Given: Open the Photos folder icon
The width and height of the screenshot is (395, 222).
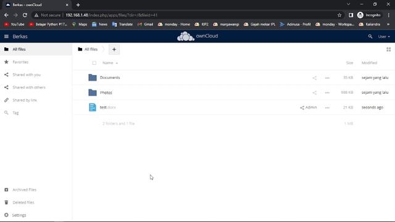Looking at the screenshot, I should coord(93,92).
